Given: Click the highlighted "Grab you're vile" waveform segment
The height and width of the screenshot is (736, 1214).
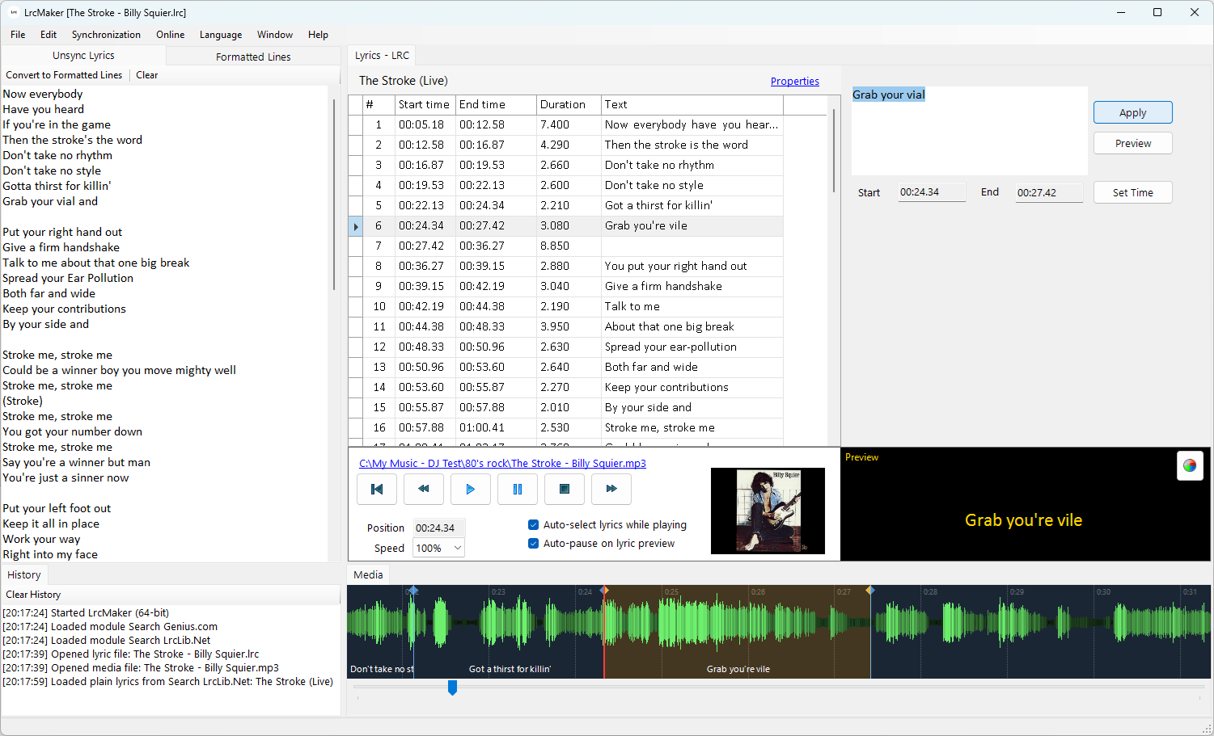Looking at the screenshot, I should tap(738, 632).
